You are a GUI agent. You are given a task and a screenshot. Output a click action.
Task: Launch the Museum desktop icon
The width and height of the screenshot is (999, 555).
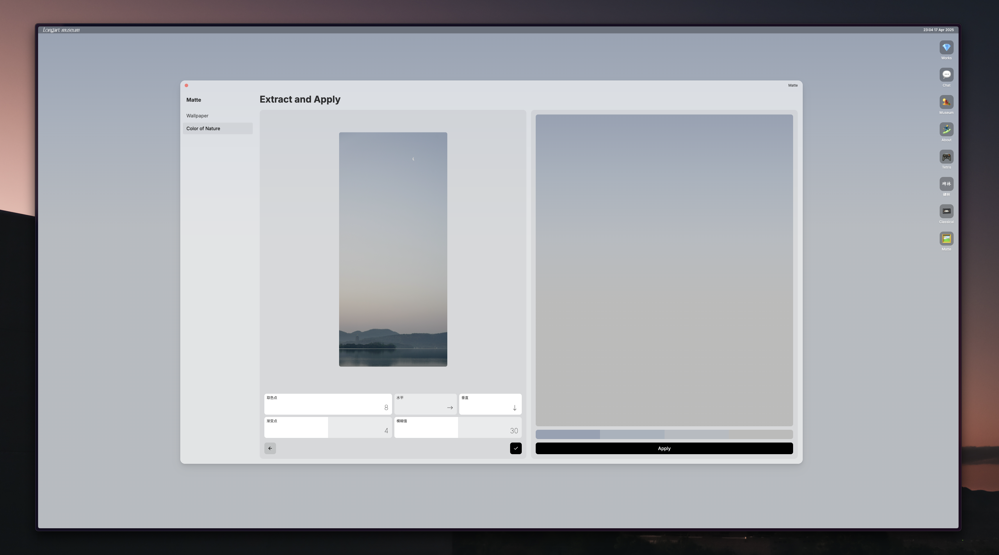click(x=946, y=102)
